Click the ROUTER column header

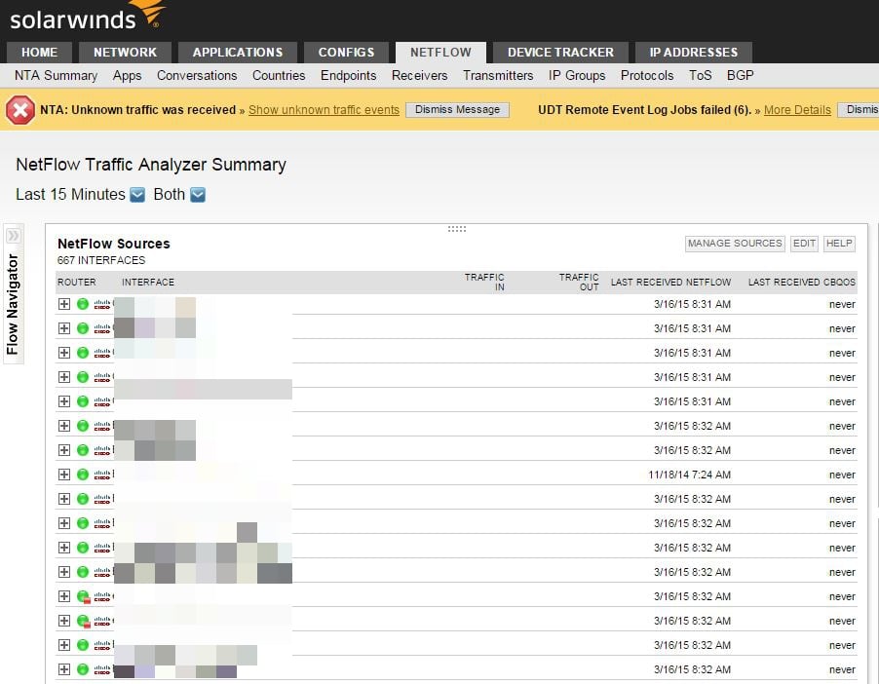click(x=77, y=282)
